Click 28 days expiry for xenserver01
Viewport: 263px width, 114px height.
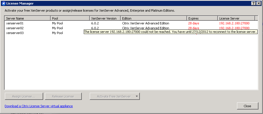[194, 23]
